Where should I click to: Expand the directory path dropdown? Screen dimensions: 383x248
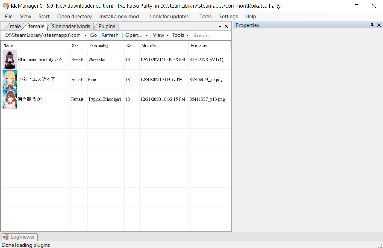[85, 35]
